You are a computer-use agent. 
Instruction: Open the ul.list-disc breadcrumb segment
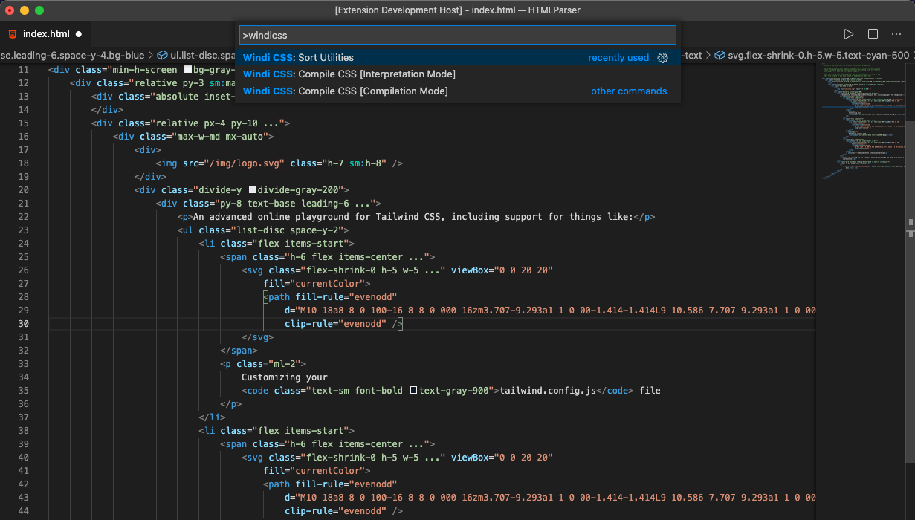click(203, 55)
